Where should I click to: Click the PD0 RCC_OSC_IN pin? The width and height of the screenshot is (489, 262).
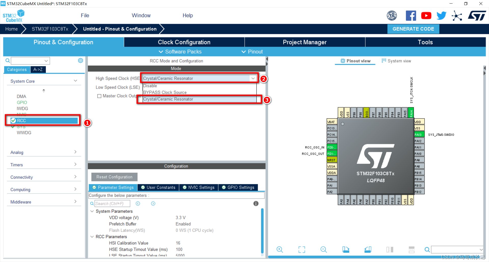pos(332,147)
